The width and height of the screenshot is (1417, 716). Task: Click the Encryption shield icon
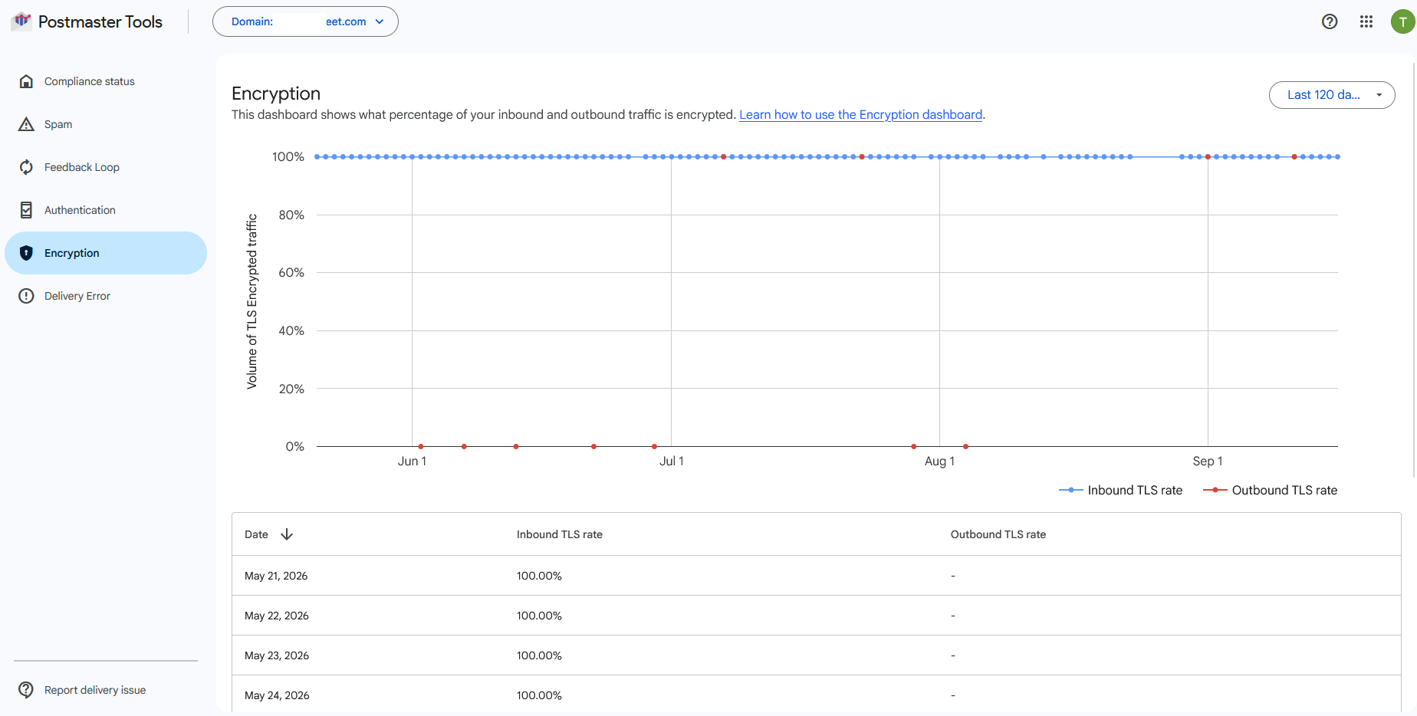pyautogui.click(x=26, y=253)
